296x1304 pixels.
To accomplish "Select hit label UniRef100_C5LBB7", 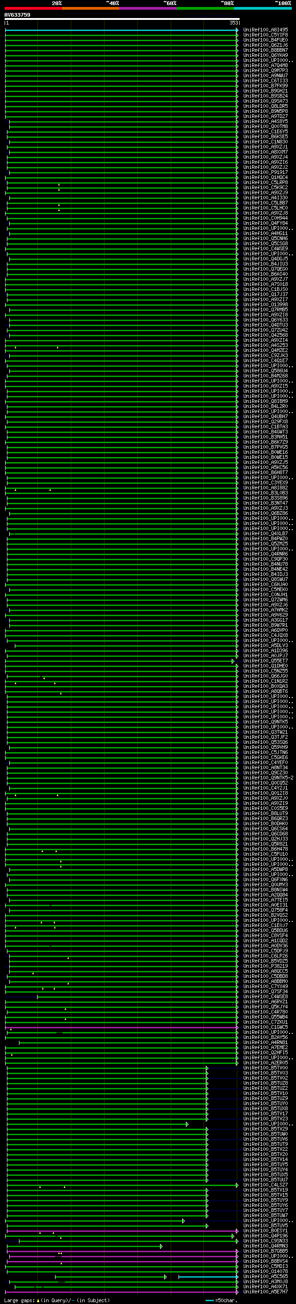I will click(x=265, y=203).
